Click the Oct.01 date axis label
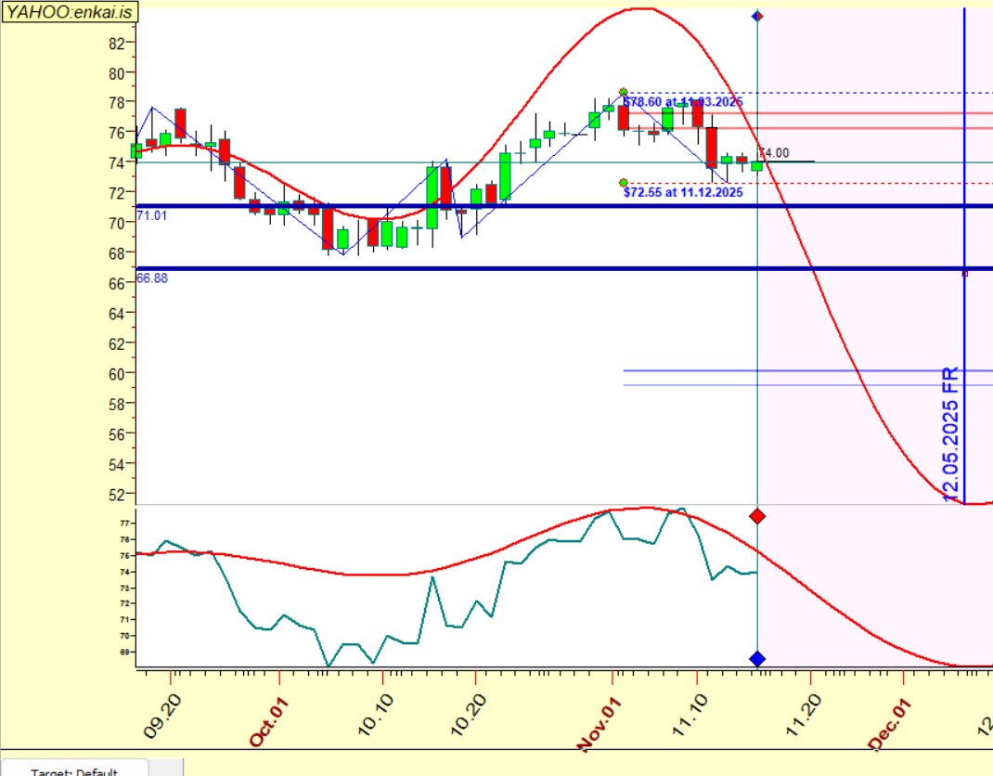Viewport: 993px width, 776px height. 268,722
